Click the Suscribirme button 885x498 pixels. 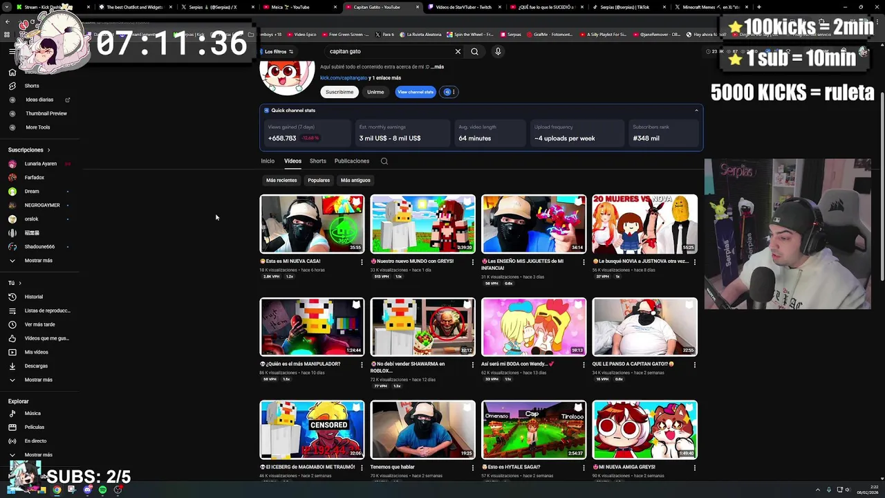click(x=339, y=92)
